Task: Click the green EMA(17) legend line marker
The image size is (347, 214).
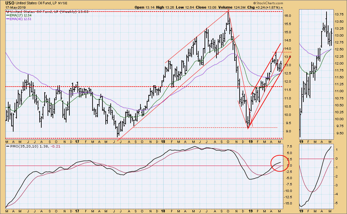Action: (8, 15)
